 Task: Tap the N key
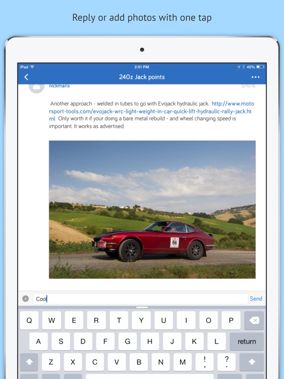pyautogui.click(x=161, y=362)
